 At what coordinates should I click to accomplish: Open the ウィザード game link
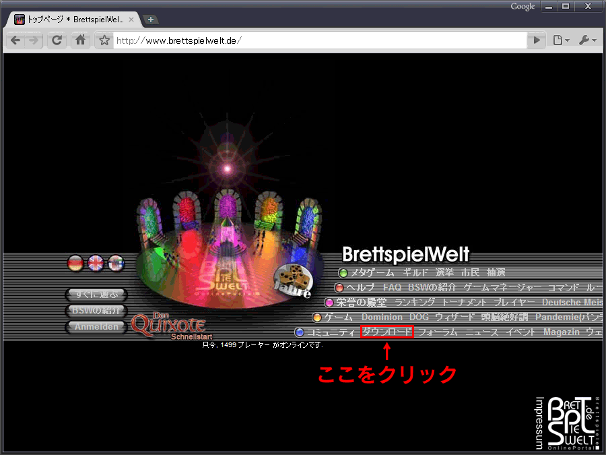454,317
